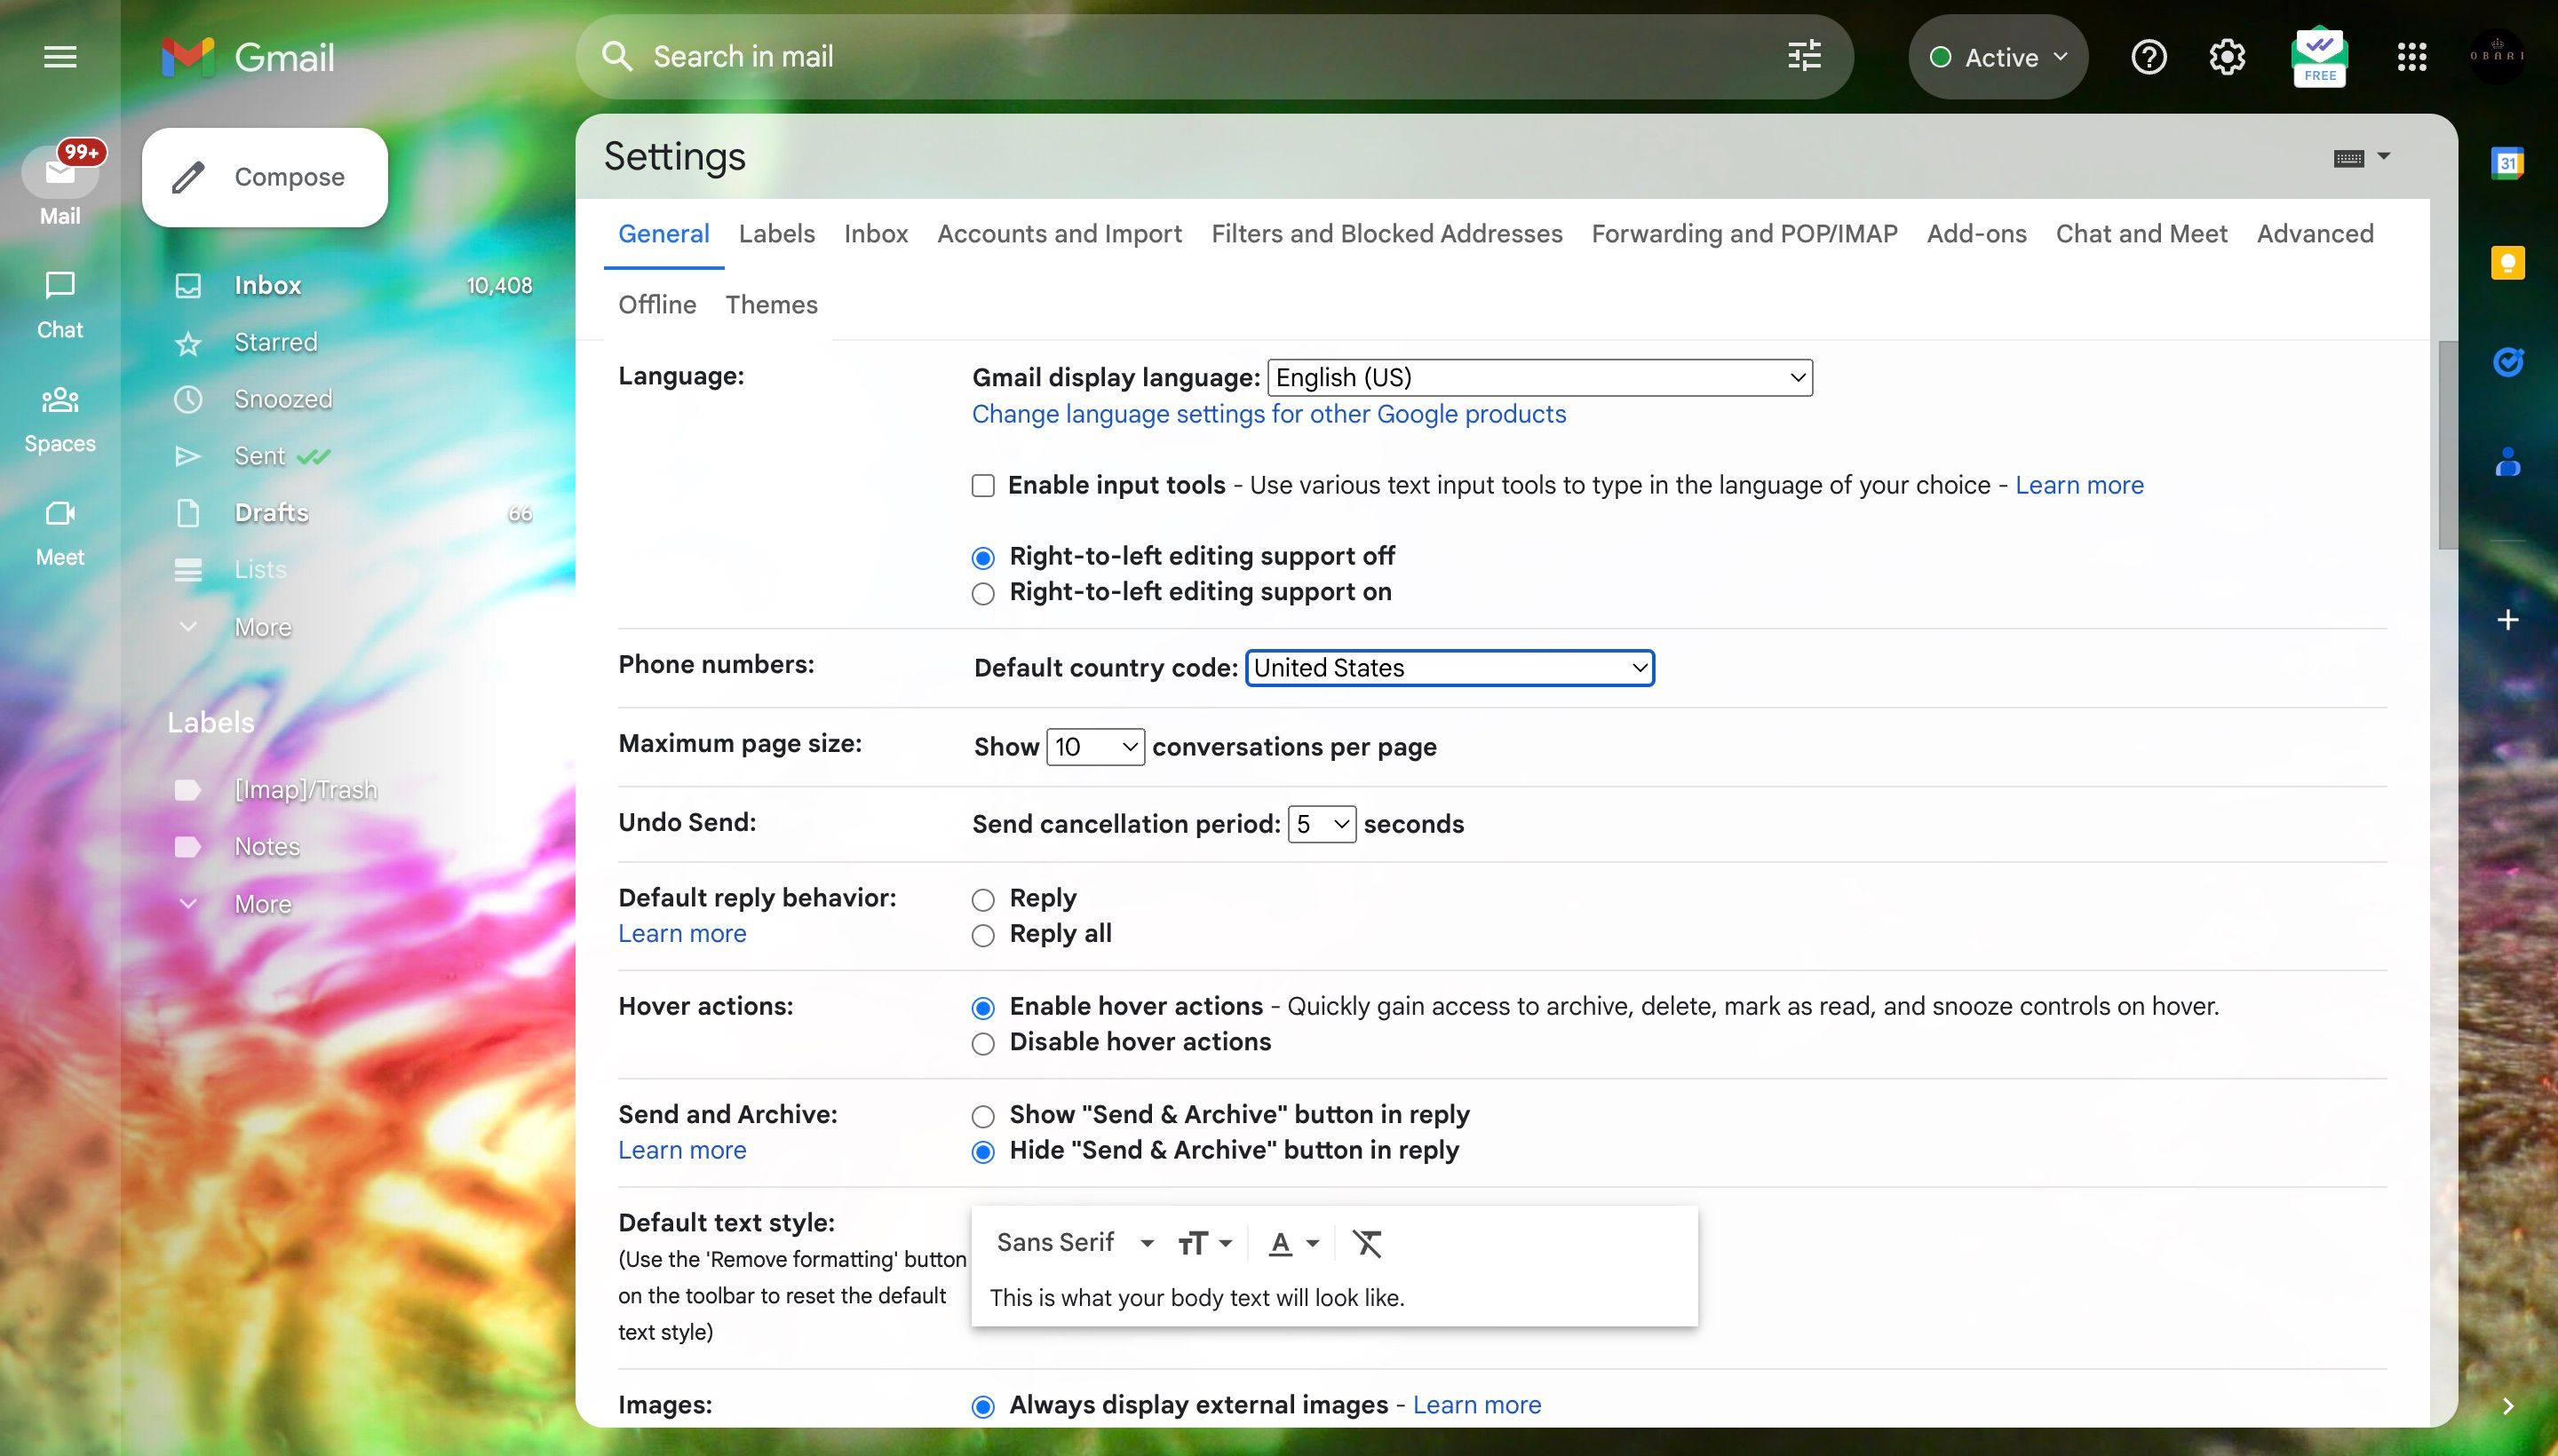Click the text color picker button
2558x1456 pixels.
[x=1292, y=1243]
